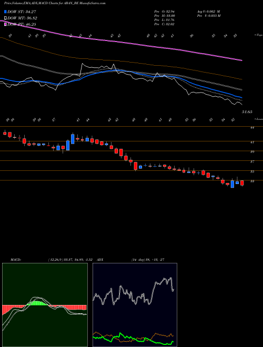The image size is (263, 347).
Task: Click the tall blue candlestick near 41
Action: coord(73,139)
